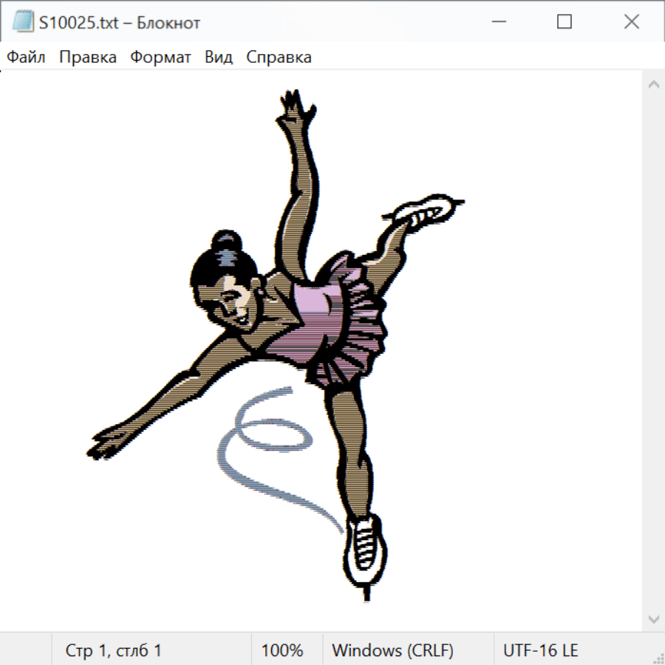Open the Правка menu
Viewport: 665px width, 665px height.
click(88, 58)
